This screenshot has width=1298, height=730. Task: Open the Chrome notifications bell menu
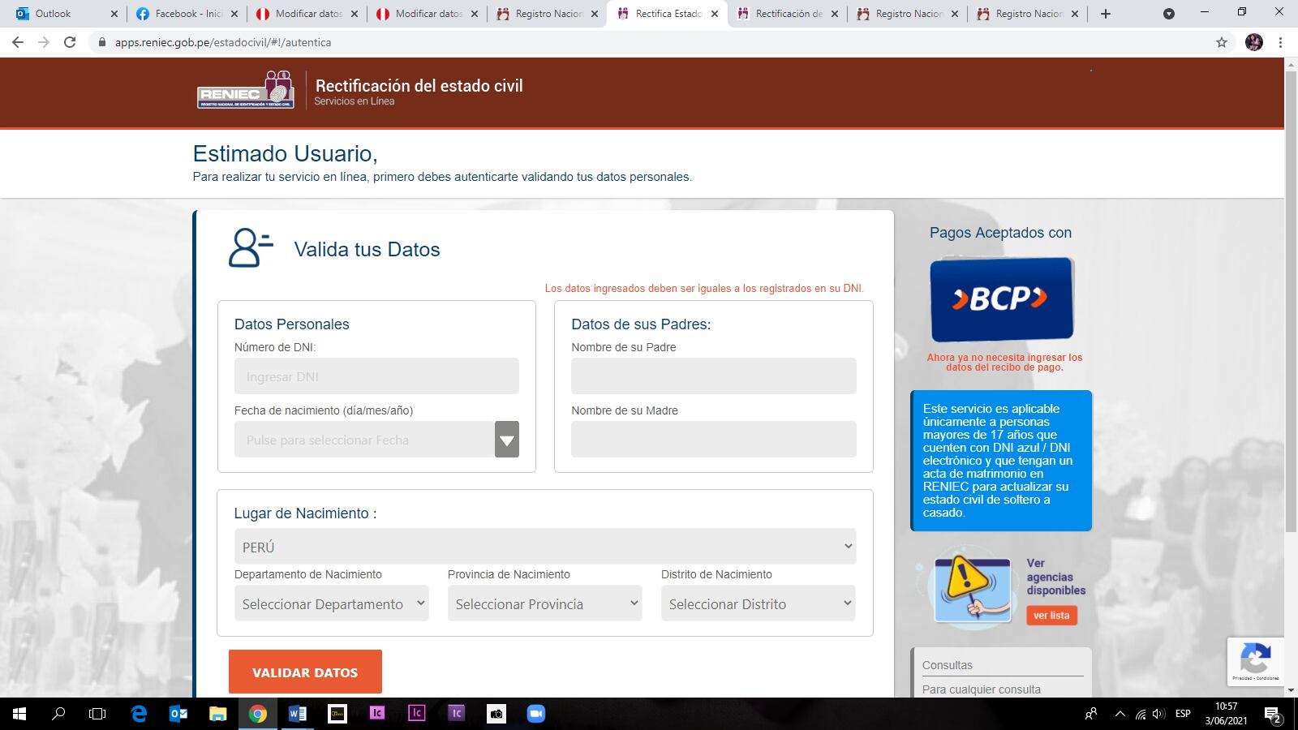coord(1168,13)
